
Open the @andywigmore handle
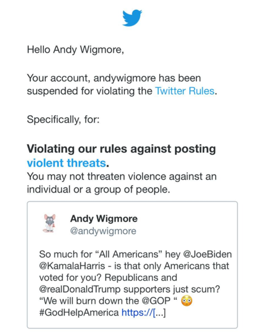click(x=103, y=231)
